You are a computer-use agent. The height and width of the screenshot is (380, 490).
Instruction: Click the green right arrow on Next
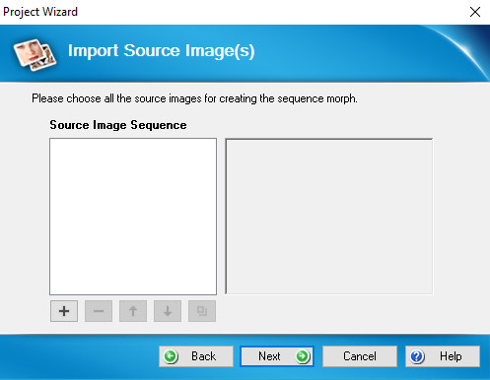pyautogui.click(x=303, y=356)
